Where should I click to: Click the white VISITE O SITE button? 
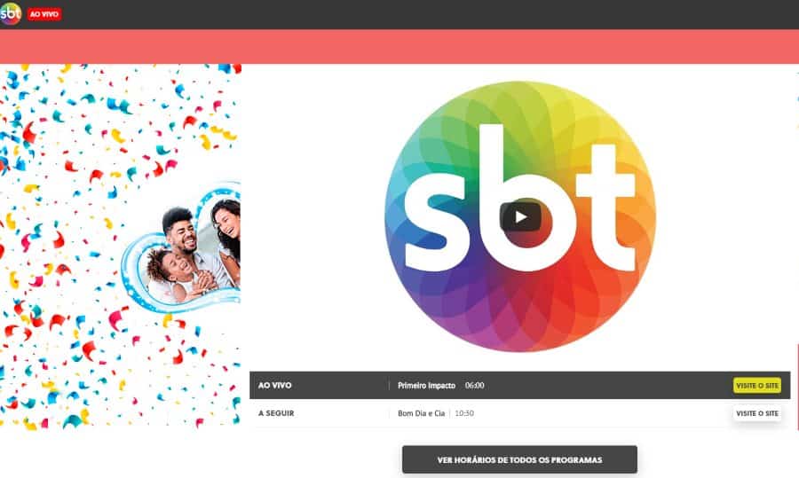757,413
